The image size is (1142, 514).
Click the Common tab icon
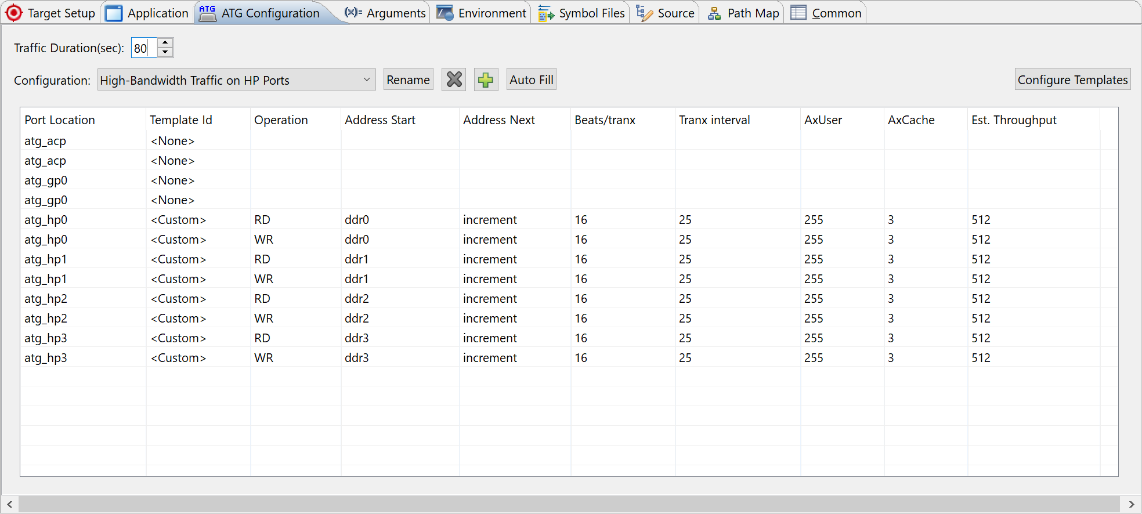tap(798, 13)
